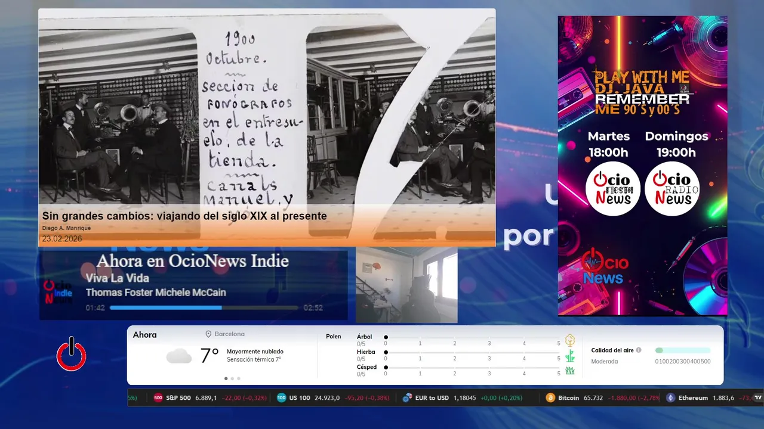Screen dimensions: 764x429
Task: Click the Bitcoin ticker entry
Action: 603,398
